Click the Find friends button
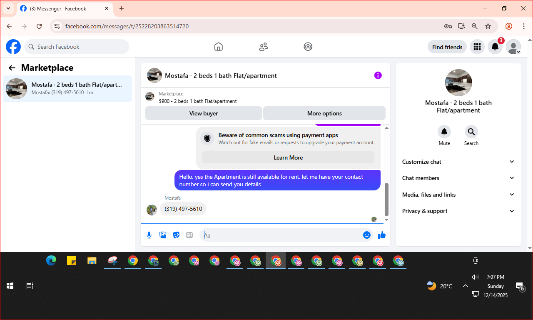 pyautogui.click(x=447, y=47)
